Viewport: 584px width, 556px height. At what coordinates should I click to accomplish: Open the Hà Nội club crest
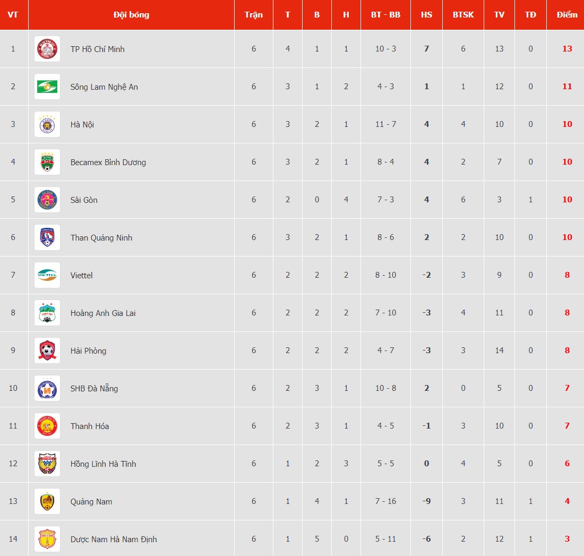47,124
